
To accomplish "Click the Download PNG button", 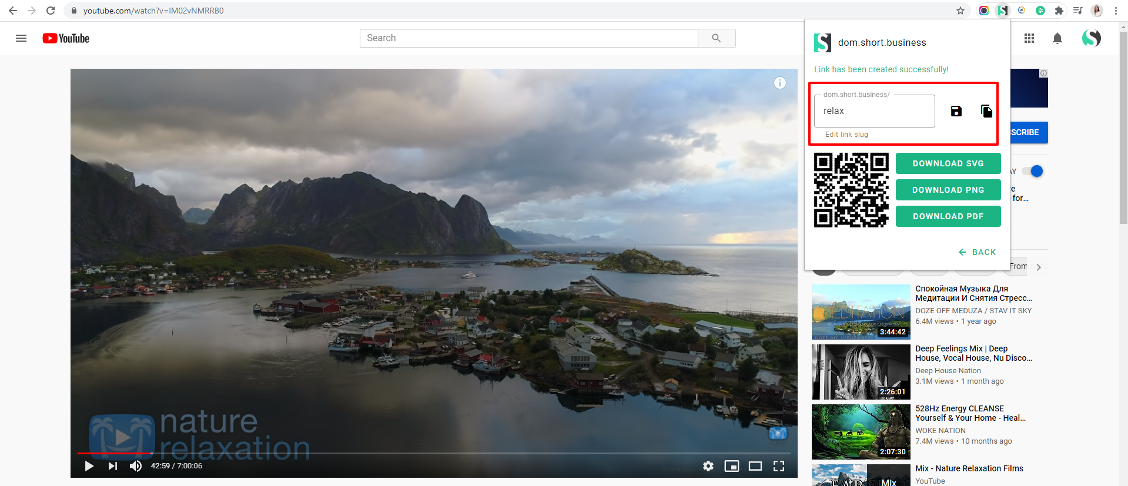I will click(948, 190).
